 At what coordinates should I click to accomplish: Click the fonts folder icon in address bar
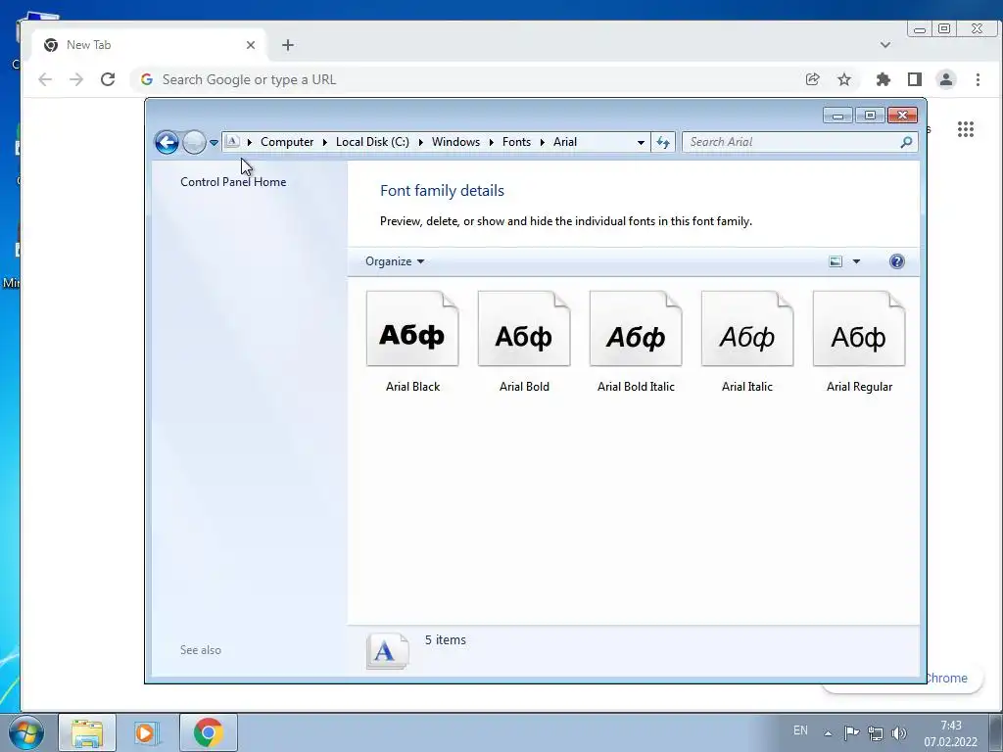point(233,141)
